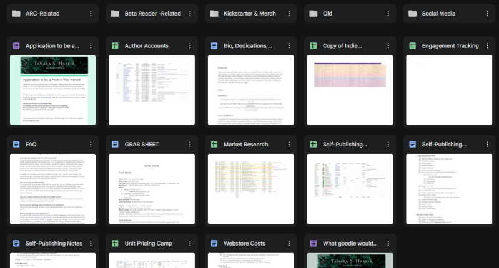
Task: Show options menu for GRAB SHEET
Action: (x=190, y=145)
